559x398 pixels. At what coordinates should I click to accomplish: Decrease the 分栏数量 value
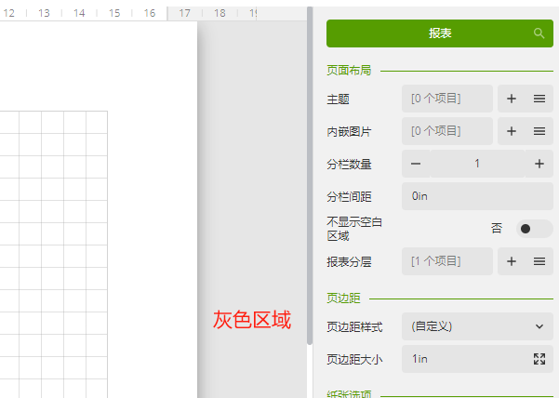pyautogui.click(x=416, y=164)
